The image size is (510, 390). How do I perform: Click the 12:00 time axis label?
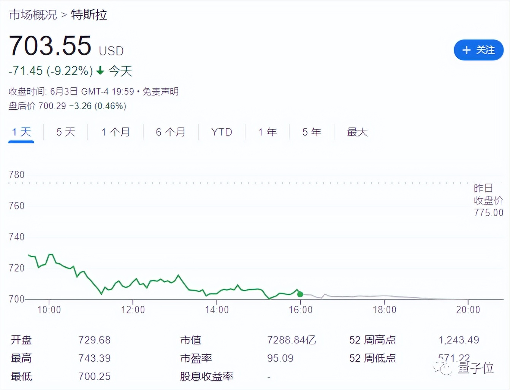click(133, 310)
